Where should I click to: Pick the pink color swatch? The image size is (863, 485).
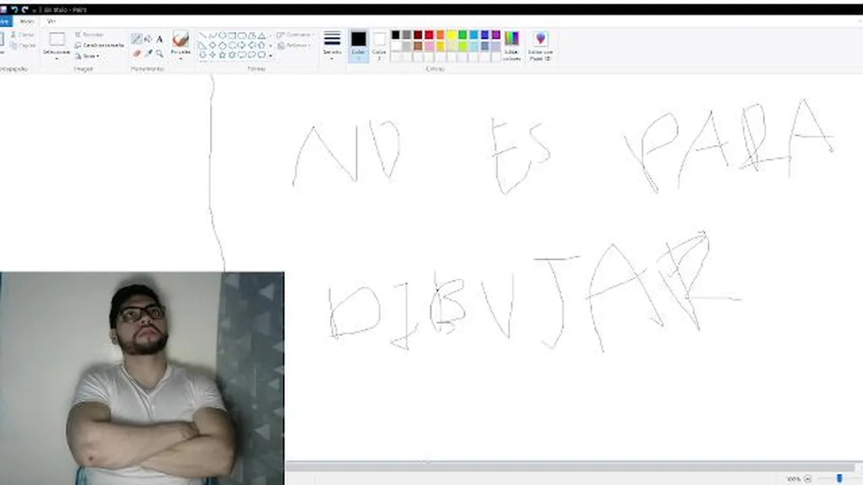429,46
